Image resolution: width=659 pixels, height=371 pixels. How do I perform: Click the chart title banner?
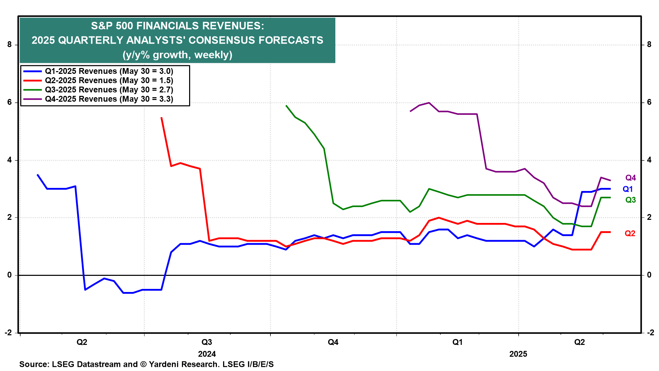177,40
